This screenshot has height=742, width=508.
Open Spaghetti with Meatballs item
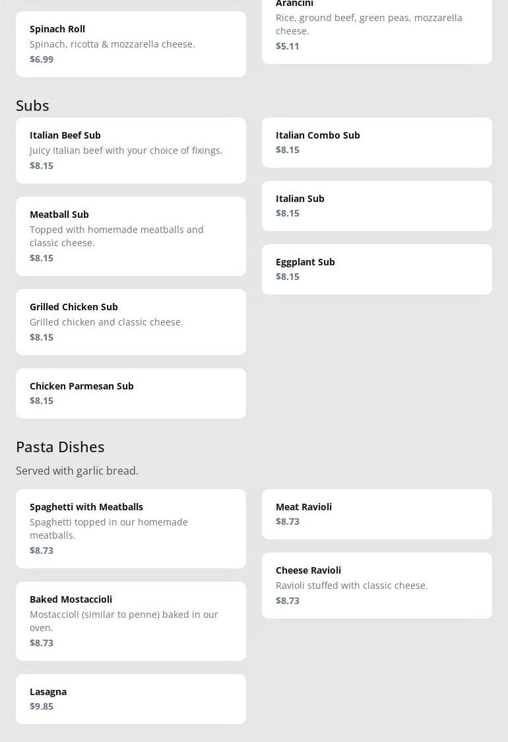(x=131, y=528)
